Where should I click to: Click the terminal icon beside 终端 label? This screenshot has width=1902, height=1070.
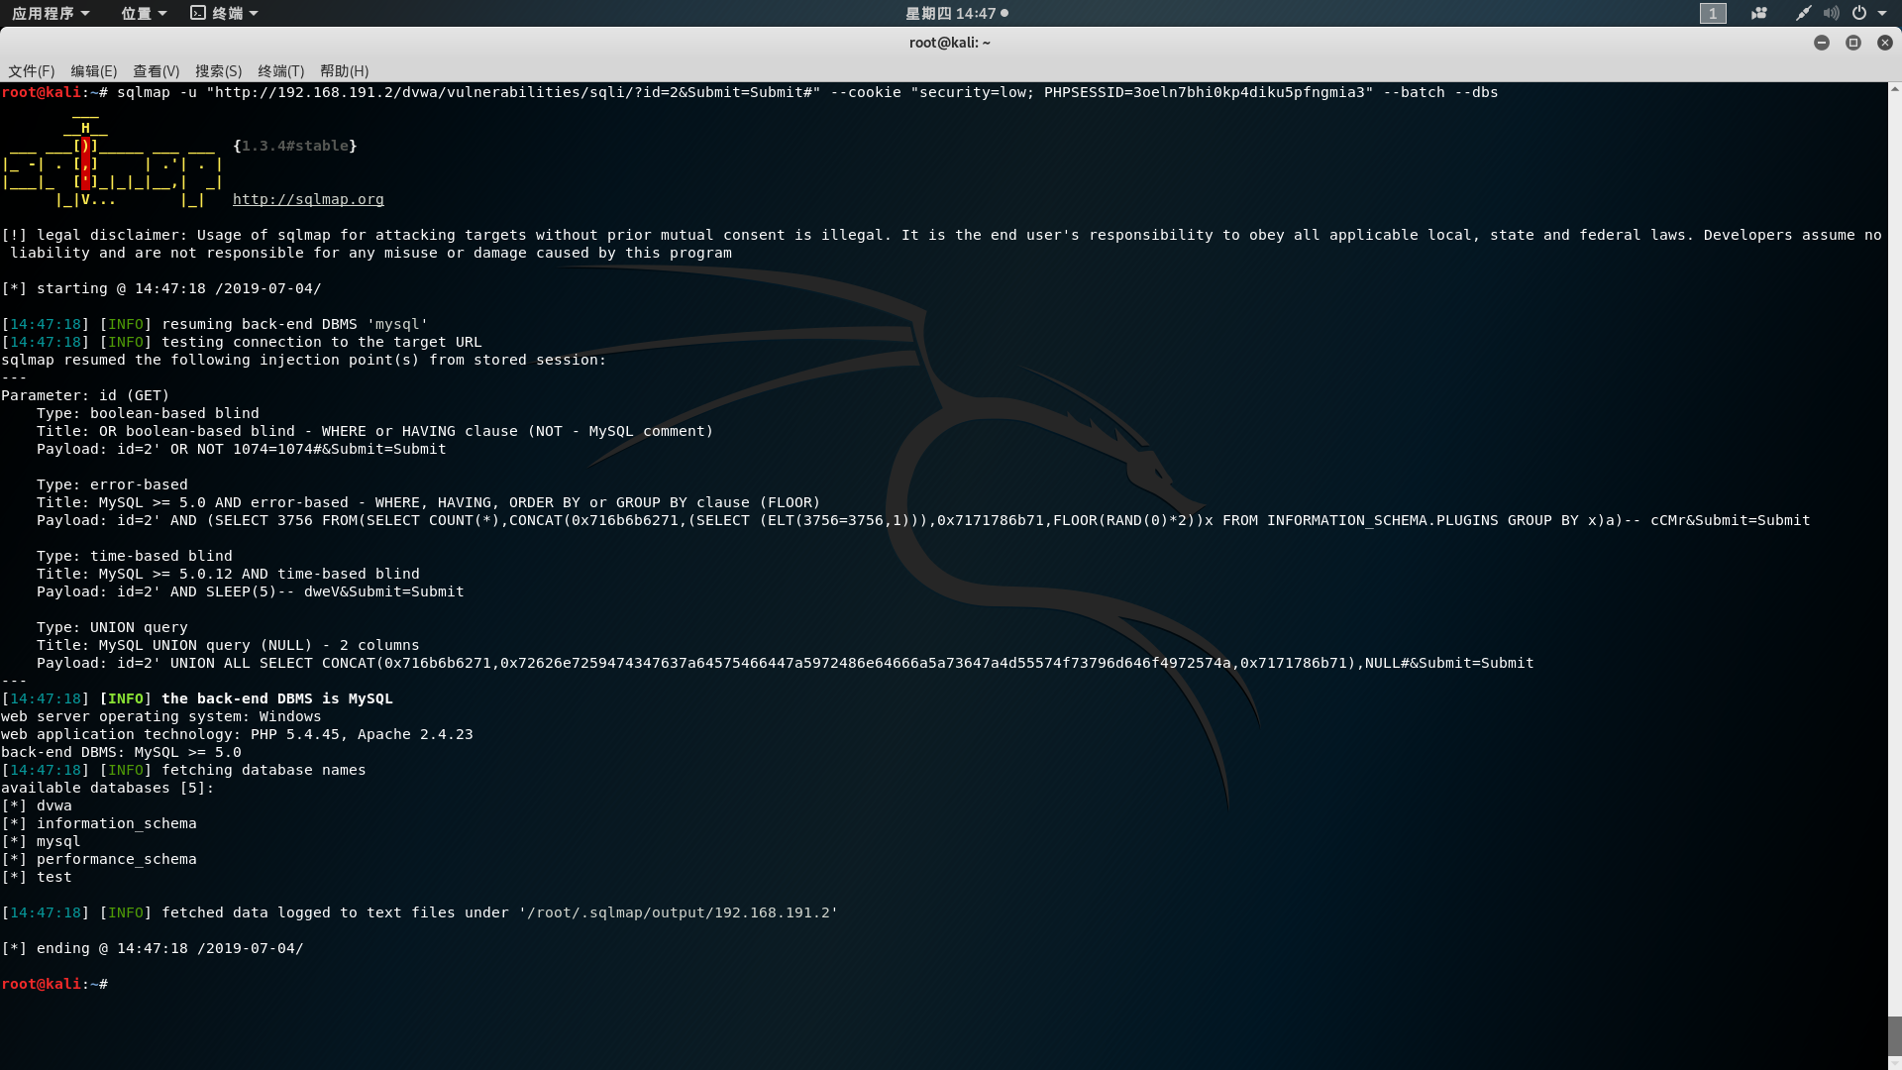(198, 13)
